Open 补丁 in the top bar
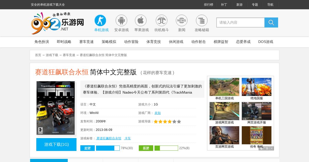 pyautogui.click(x=224, y=5)
